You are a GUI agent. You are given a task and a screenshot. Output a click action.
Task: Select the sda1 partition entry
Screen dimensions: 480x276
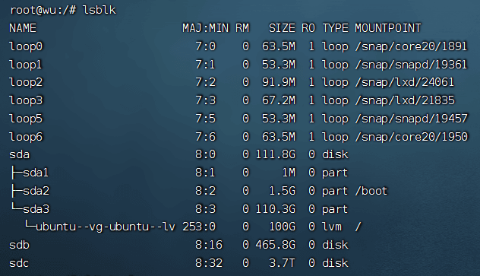click(x=36, y=173)
